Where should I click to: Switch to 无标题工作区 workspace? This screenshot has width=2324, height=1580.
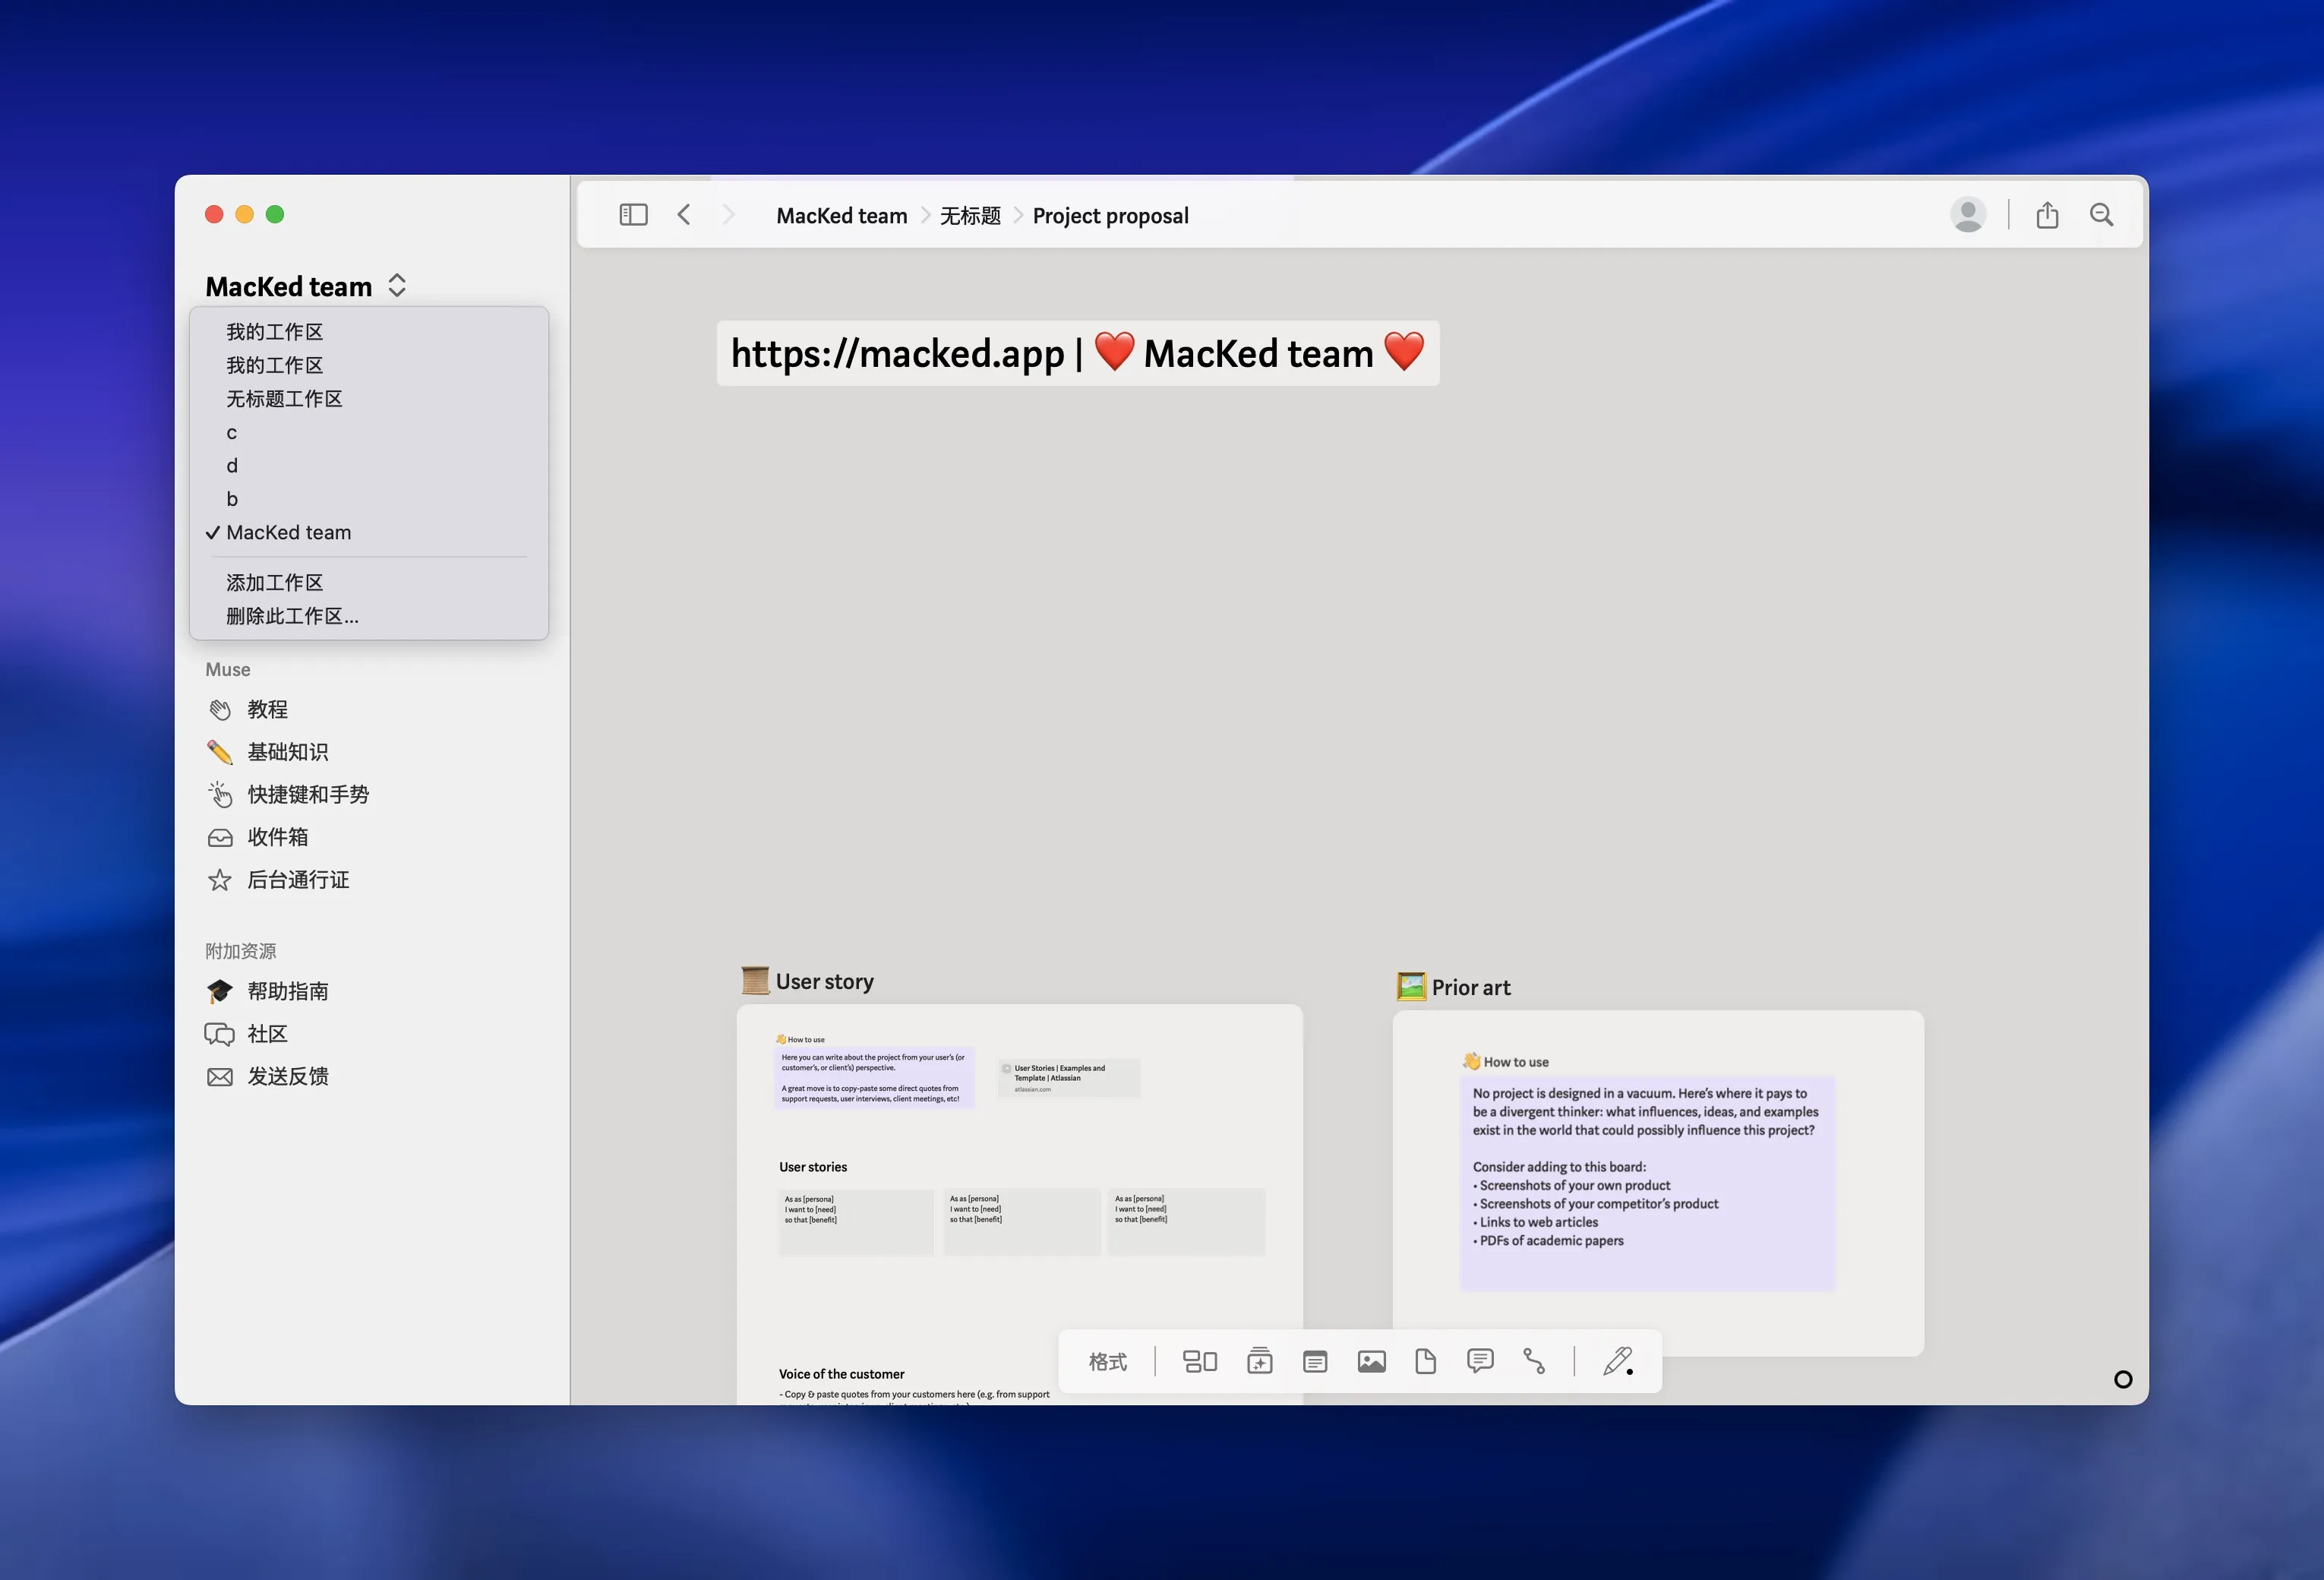368,399
